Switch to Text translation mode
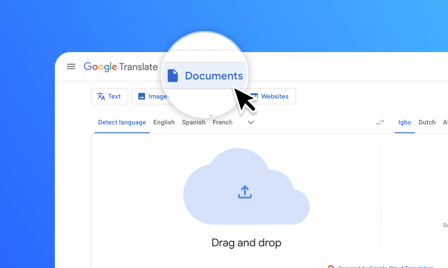 click(109, 96)
